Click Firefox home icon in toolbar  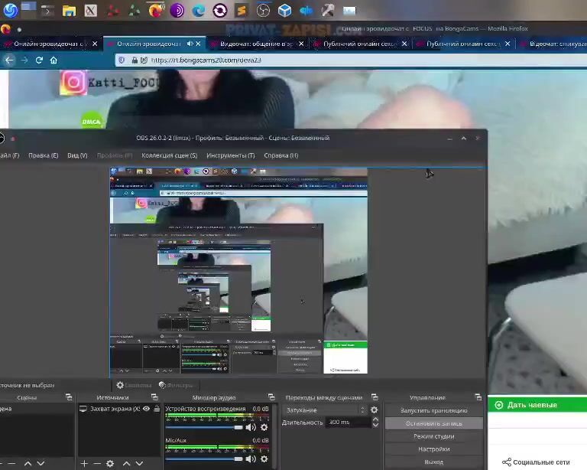pos(54,60)
